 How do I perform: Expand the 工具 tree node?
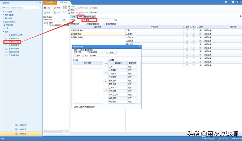click(x=3, y=28)
